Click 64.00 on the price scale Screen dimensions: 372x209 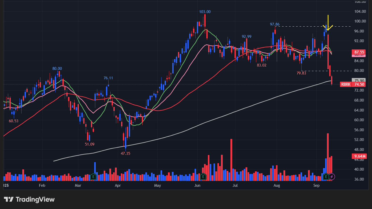[x=360, y=110]
